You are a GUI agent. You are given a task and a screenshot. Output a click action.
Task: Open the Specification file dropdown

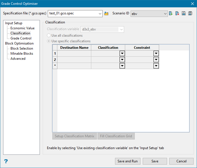click(100, 14)
